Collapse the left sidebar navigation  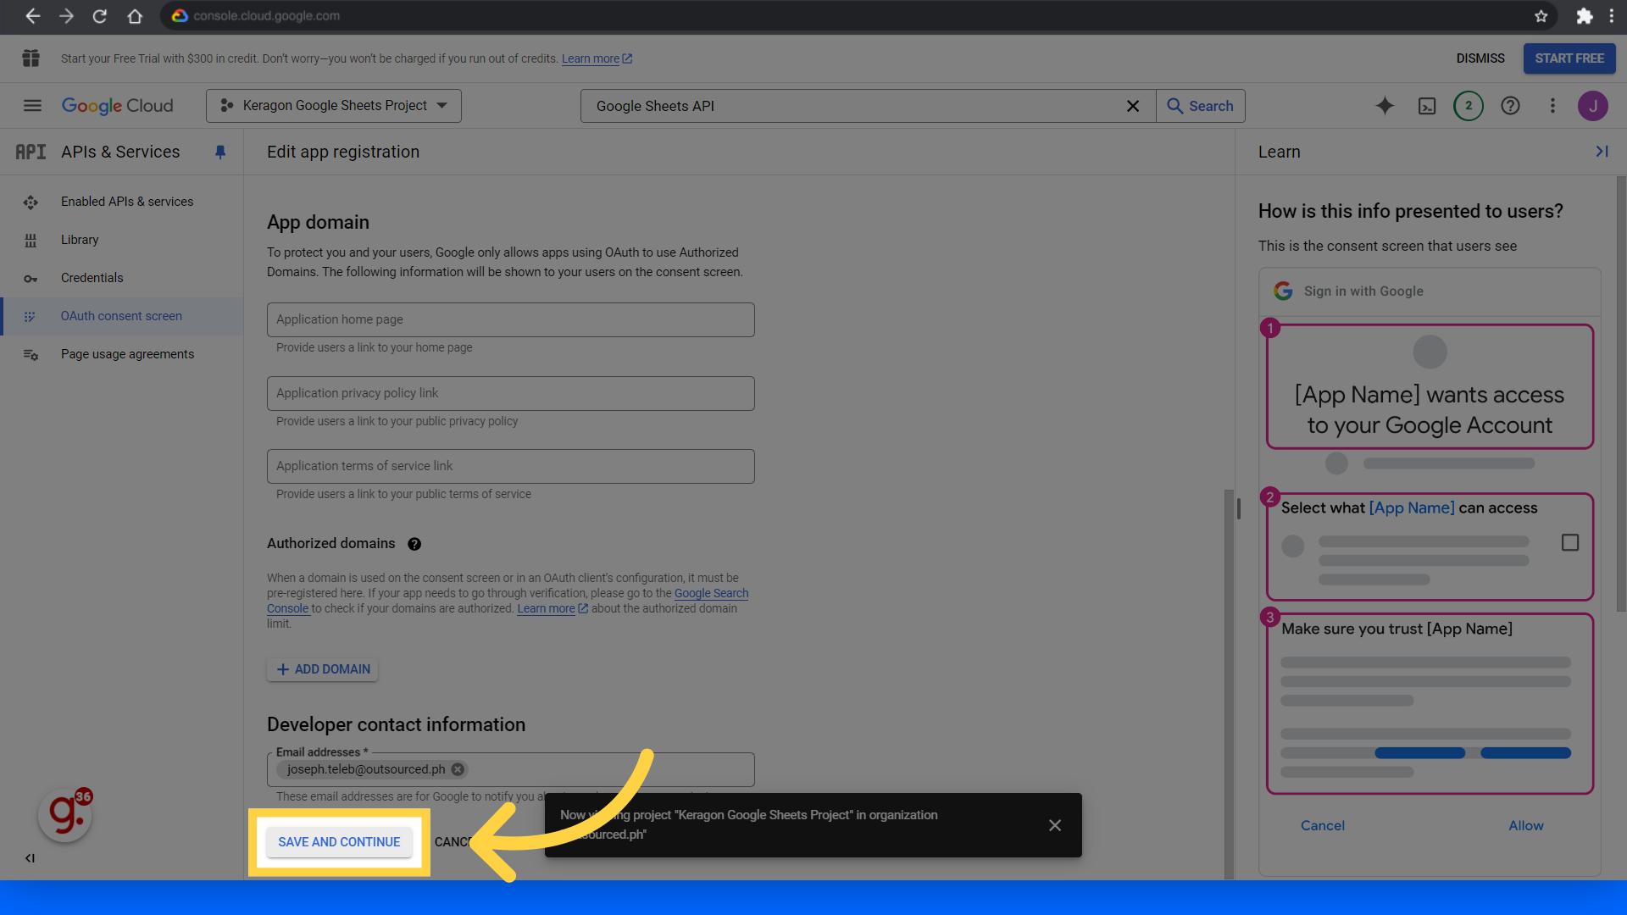point(30,858)
